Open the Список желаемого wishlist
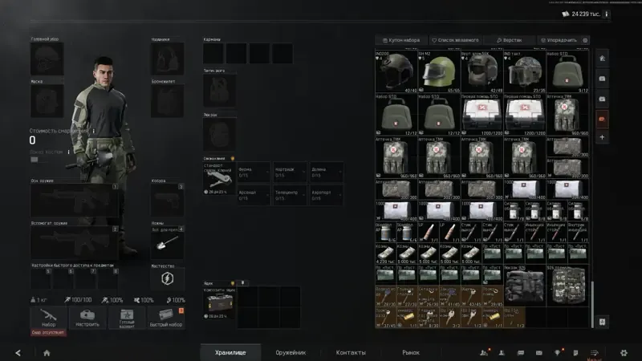Viewport: 642px width, 361px height. (x=455, y=40)
